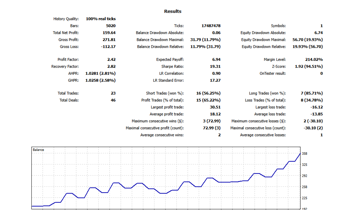Click the LR Standard Error value 17.27

[x=215, y=80]
